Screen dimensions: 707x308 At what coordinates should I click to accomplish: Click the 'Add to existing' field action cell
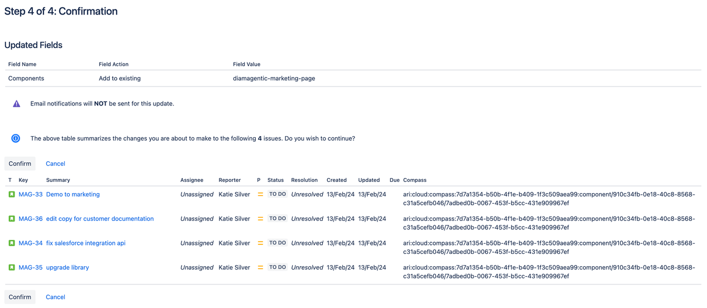point(120,79)
